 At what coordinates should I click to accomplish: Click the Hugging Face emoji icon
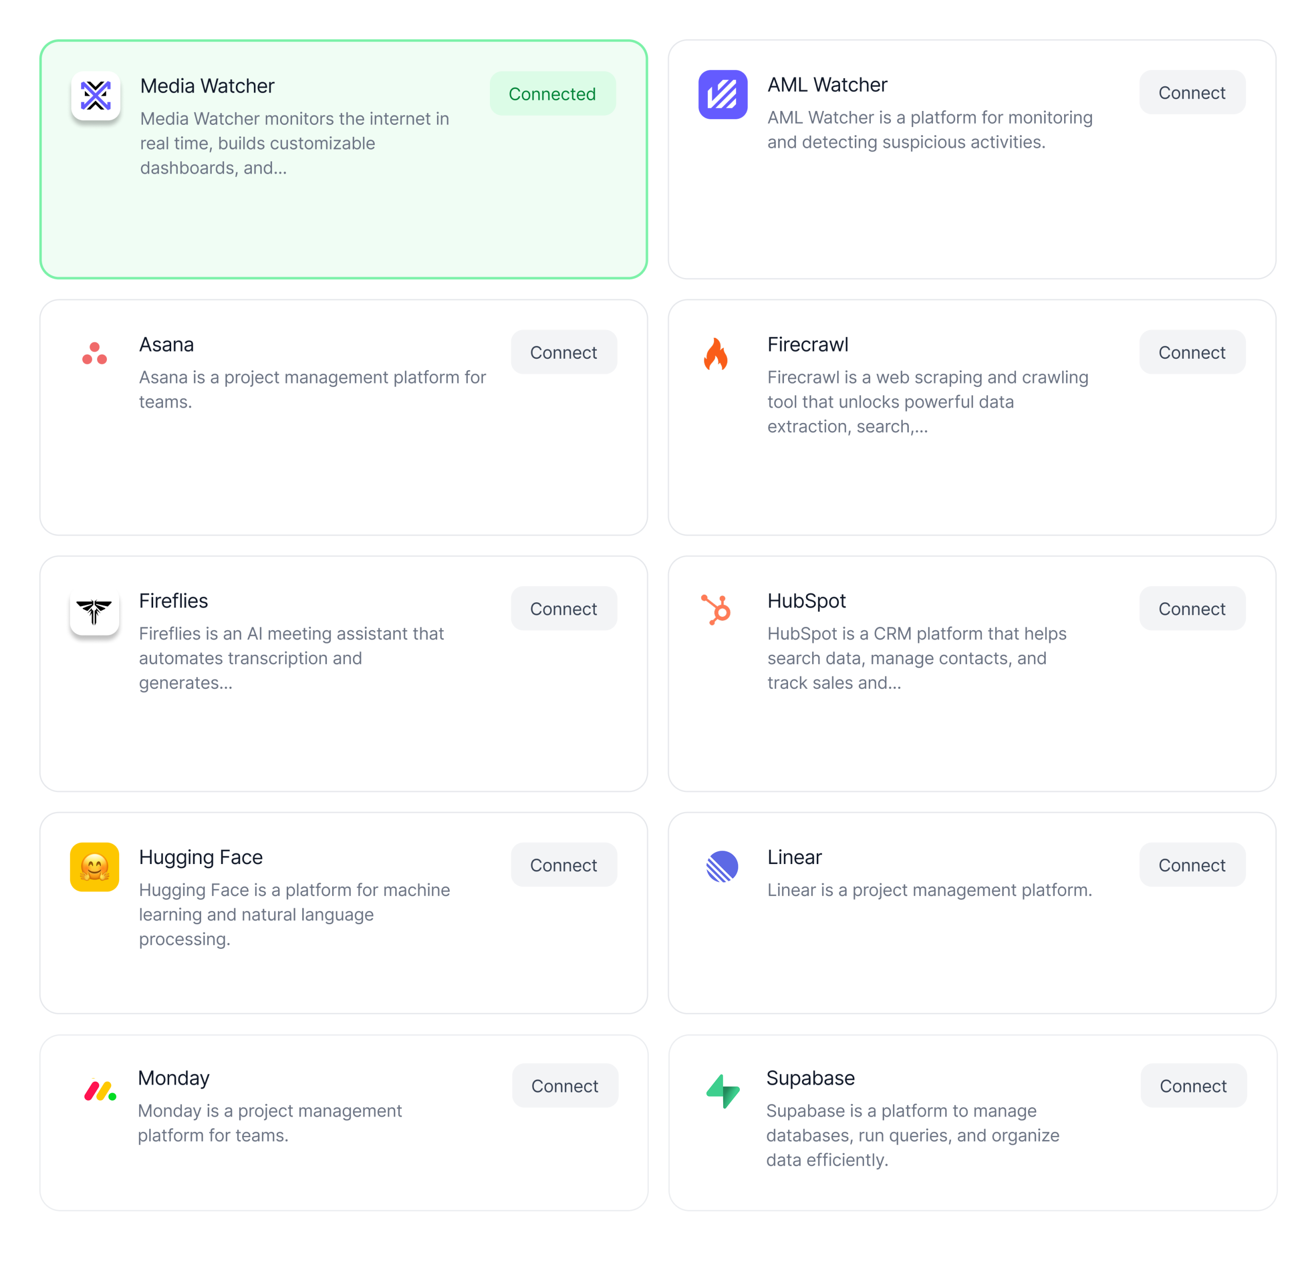(x=95, y=867)
